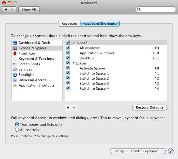Viewport: 178px width, 159px height.
Task: Switch to the Keyboard tab
Action: pyautogui.click(x=69, y=24)
